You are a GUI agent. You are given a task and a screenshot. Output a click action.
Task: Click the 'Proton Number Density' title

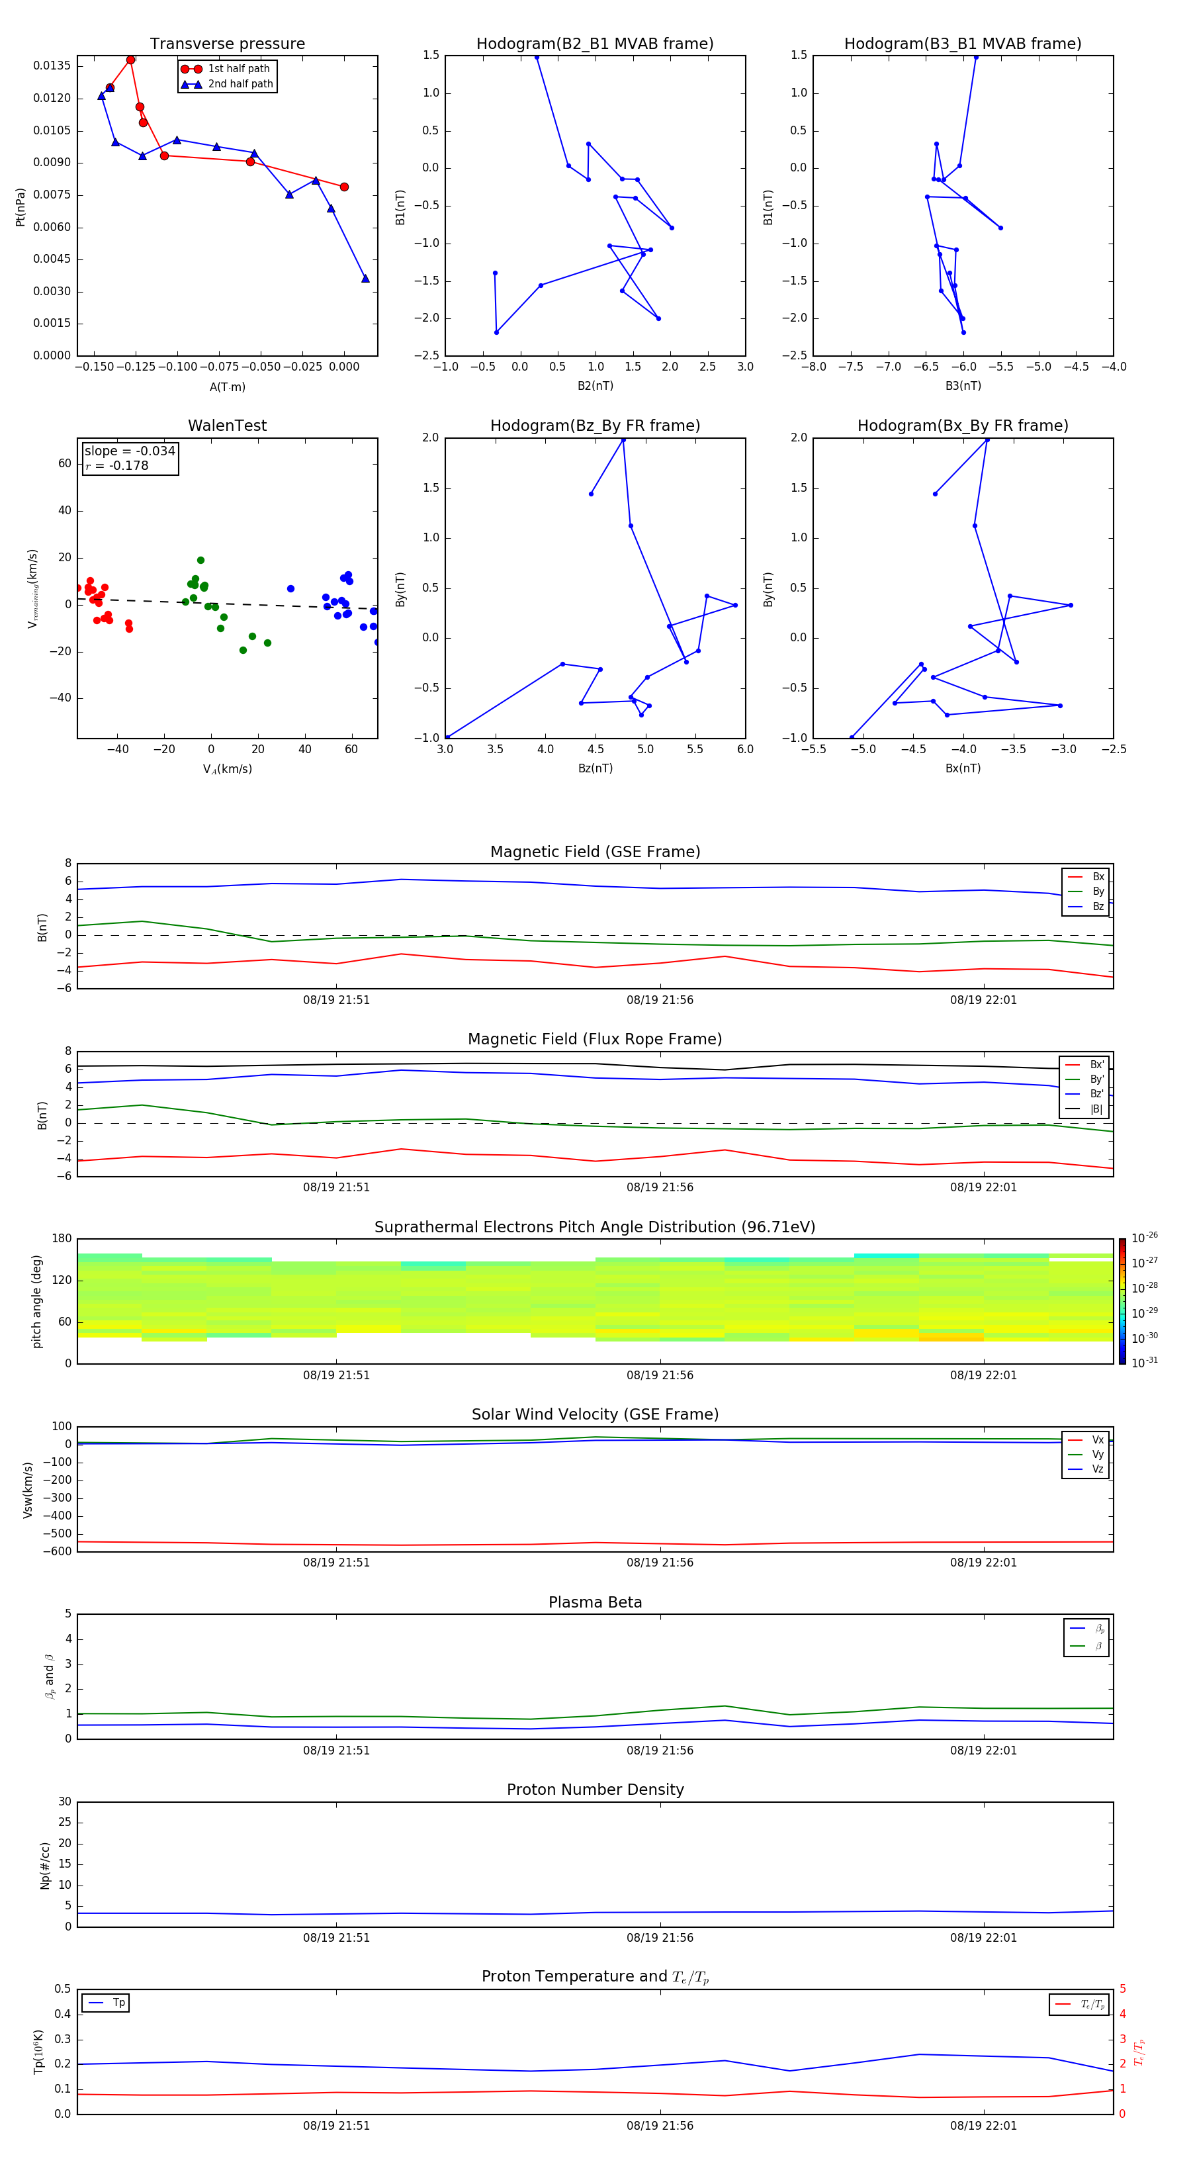(x=595, y=1790)
